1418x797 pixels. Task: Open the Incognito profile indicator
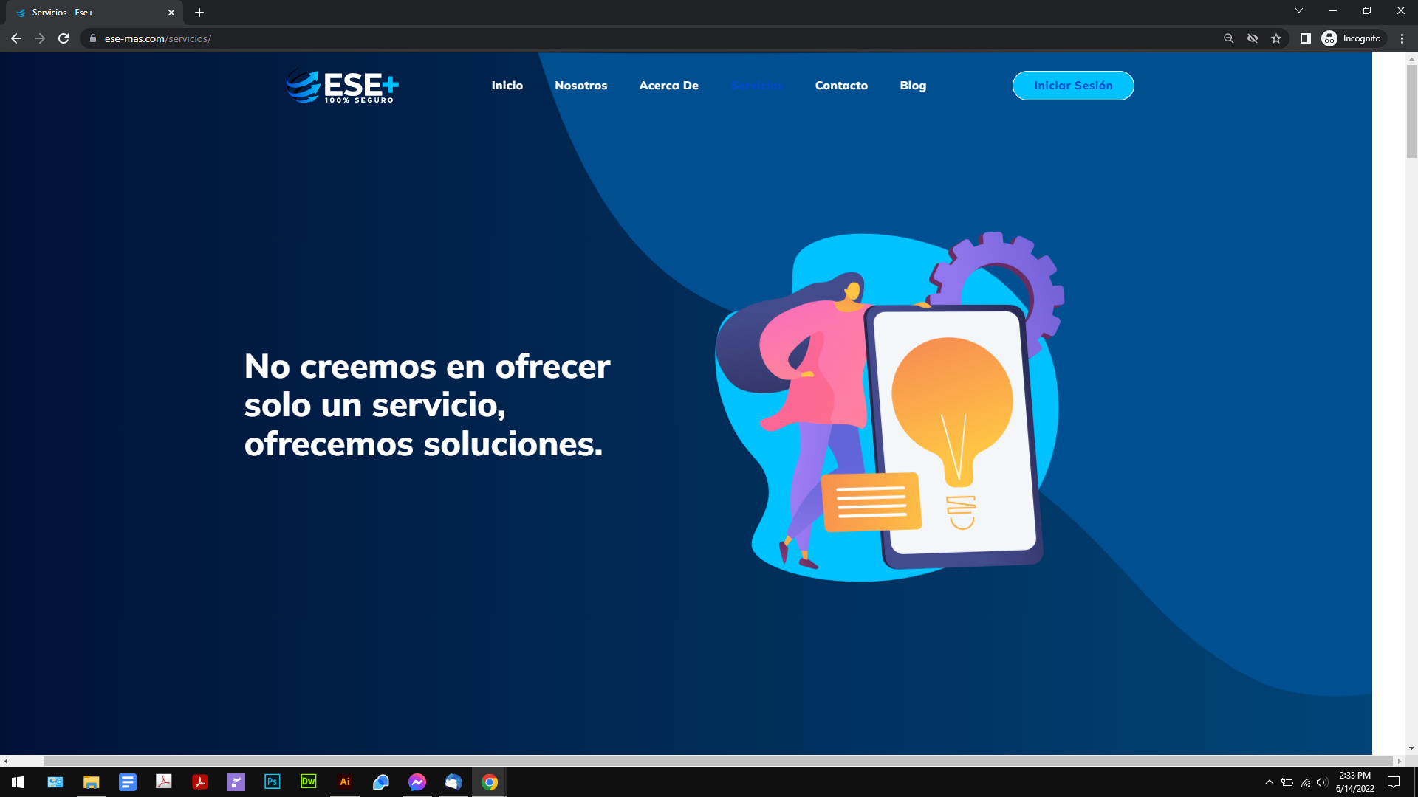tap(1352, 38)
